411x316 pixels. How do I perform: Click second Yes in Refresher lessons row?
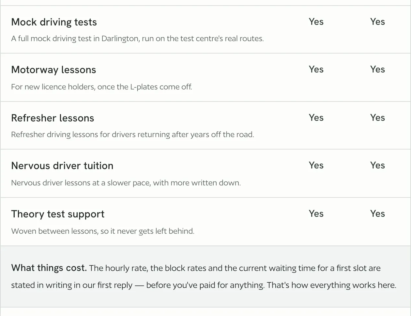pos(377,118)
